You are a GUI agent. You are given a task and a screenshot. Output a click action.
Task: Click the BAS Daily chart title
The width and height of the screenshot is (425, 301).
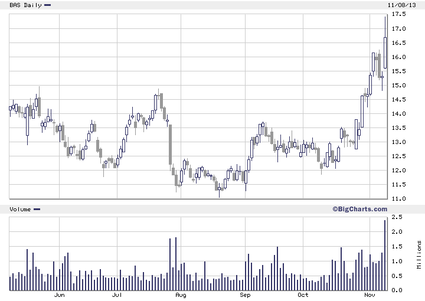25,5
